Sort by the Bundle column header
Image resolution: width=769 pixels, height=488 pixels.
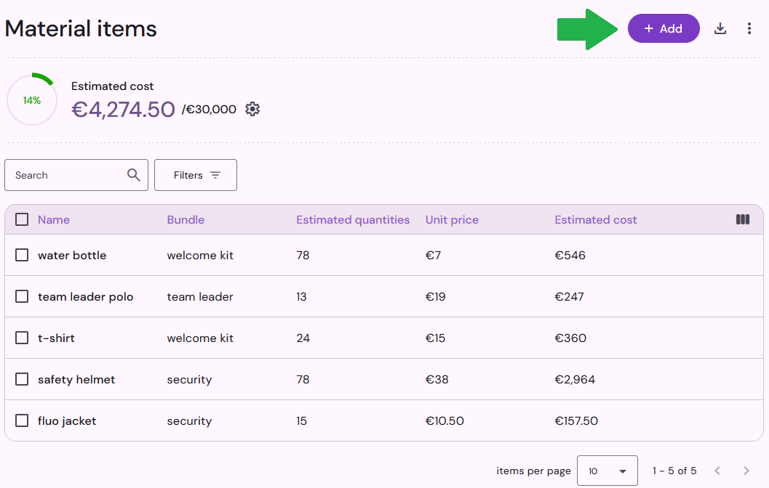click(186, 220)
